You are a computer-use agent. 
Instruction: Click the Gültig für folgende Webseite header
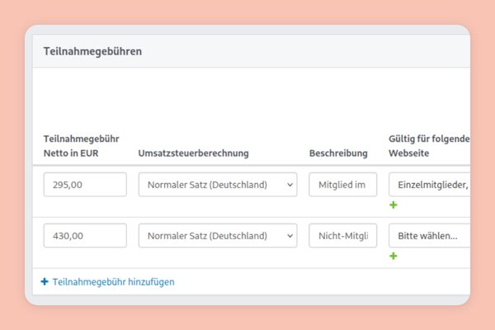pos(429,146)
